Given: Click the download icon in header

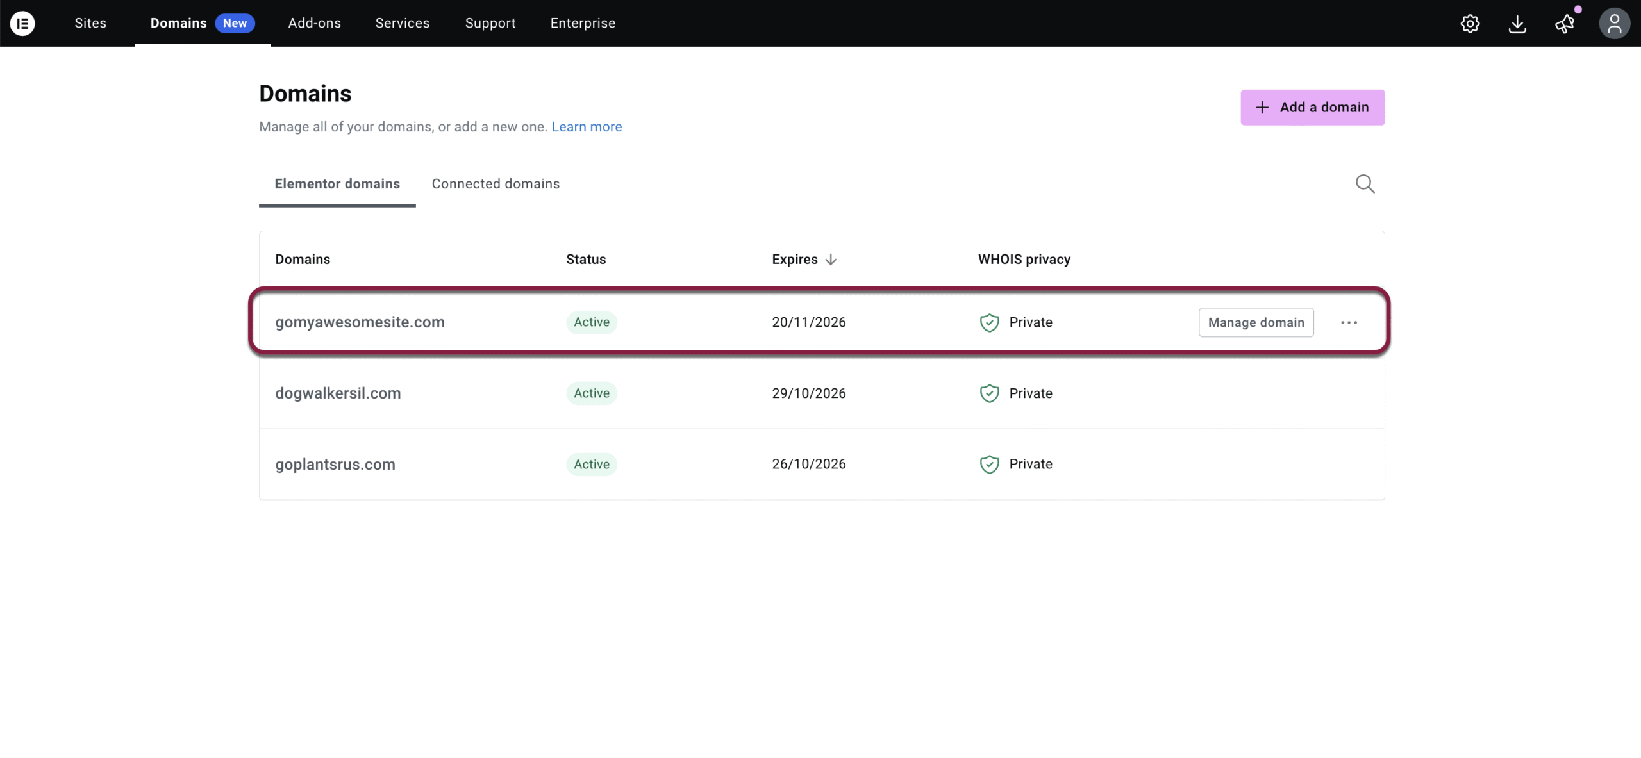Looking at the screenshot, I should tap(1517, 24).
